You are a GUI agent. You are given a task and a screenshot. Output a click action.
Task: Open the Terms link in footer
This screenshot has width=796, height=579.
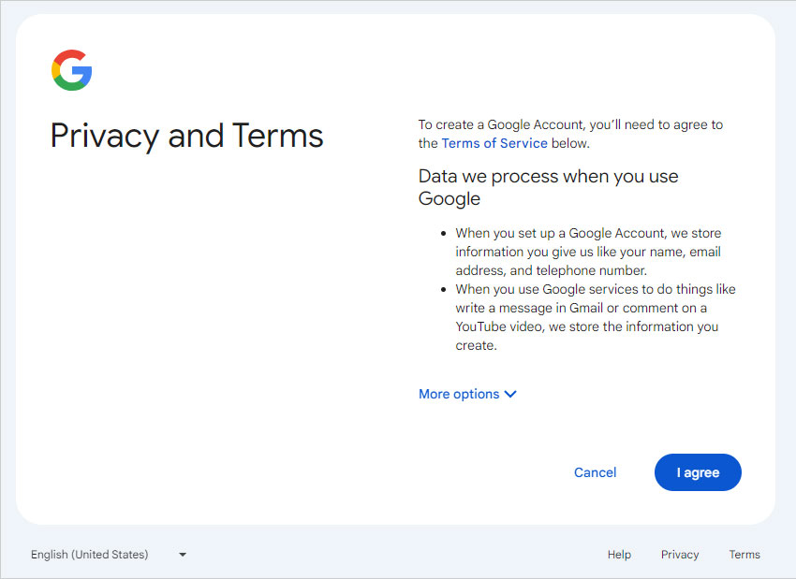coord(744,555)
